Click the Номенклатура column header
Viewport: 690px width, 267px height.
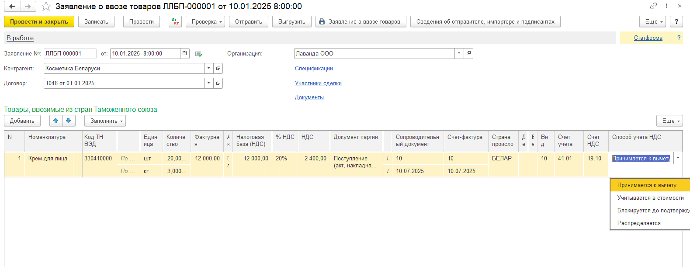click(x=53, y=141)
